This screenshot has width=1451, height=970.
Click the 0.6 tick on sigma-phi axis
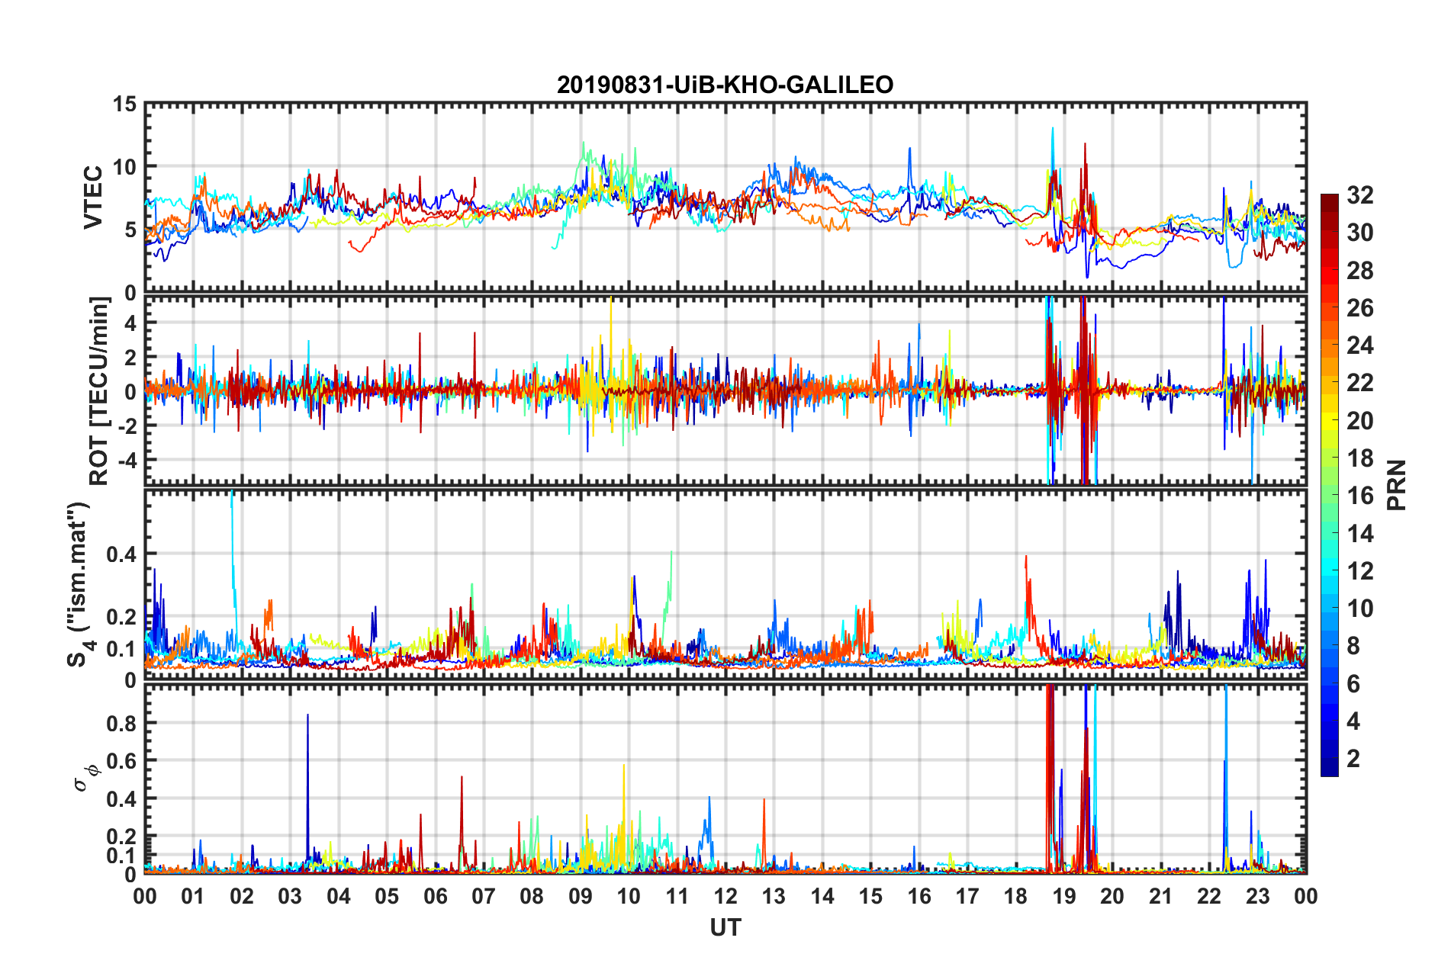point(122,761)
